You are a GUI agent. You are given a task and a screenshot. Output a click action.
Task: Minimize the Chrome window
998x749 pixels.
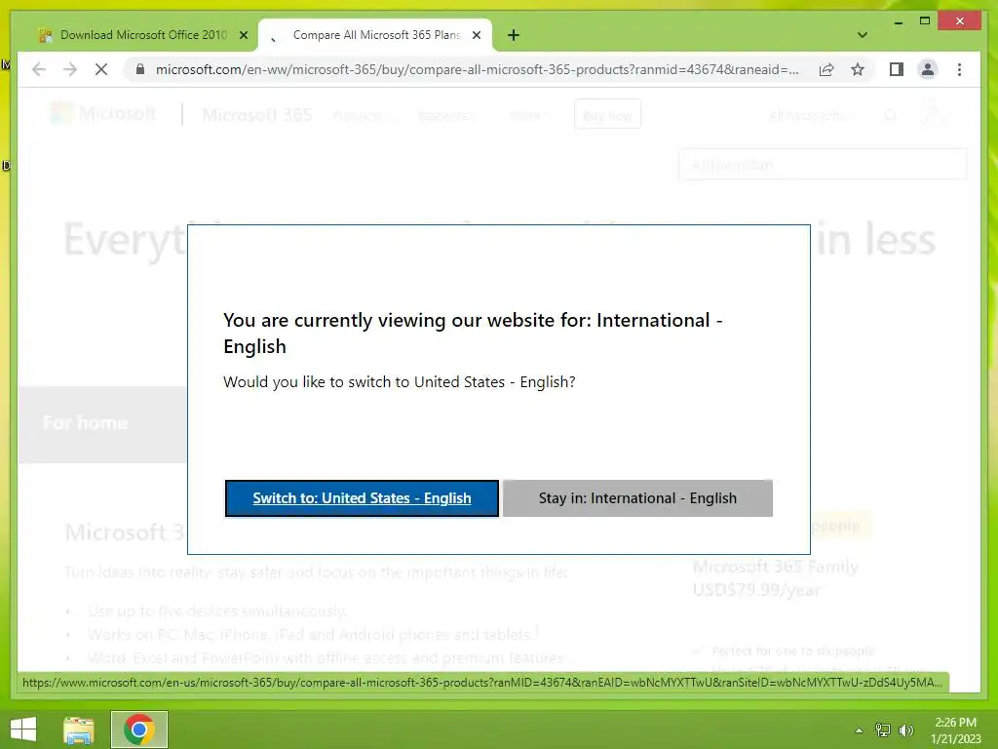click(898, 22)
